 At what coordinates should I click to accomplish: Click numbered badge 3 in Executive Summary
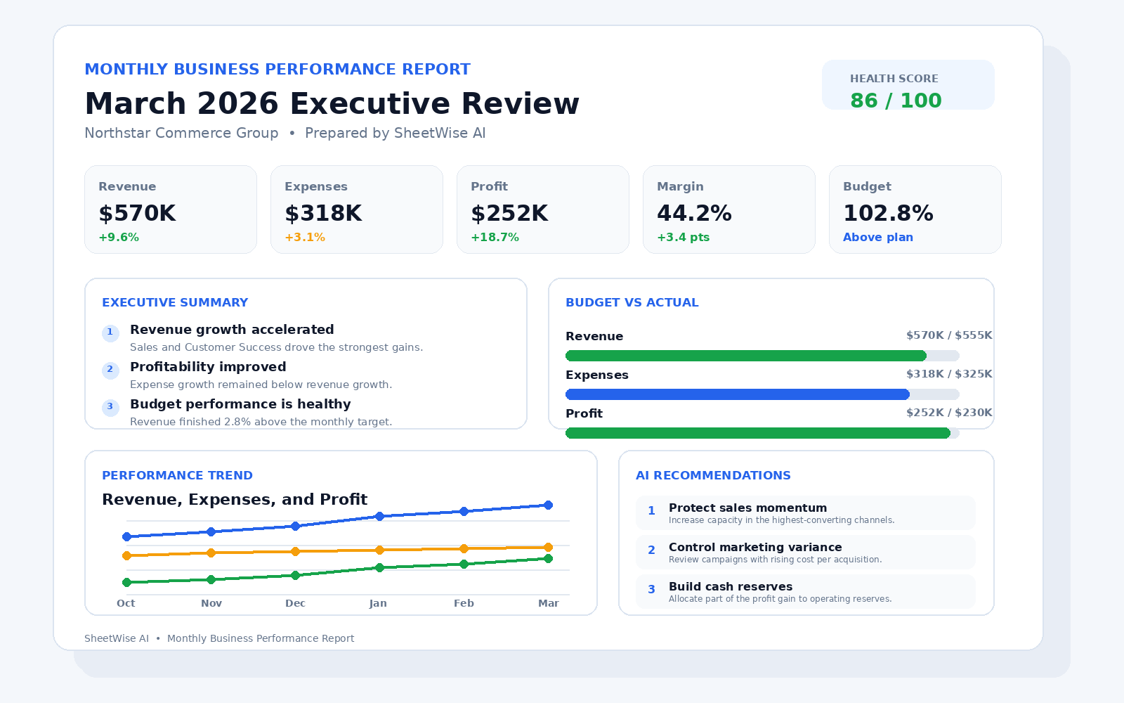(x=110, y=408)
